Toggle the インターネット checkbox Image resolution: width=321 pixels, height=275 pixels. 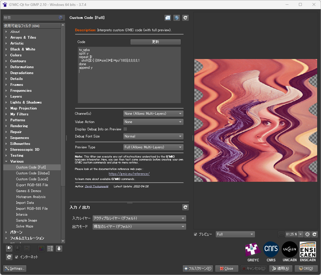point(17,257)
